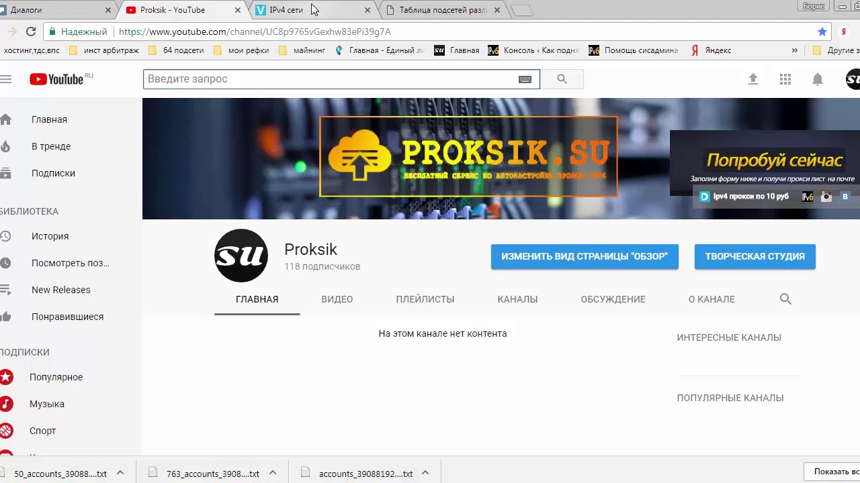Viewport: 860px width, 483px height.
Task: Open the YouTube hamburger guide menu
Action: (5, 79)
